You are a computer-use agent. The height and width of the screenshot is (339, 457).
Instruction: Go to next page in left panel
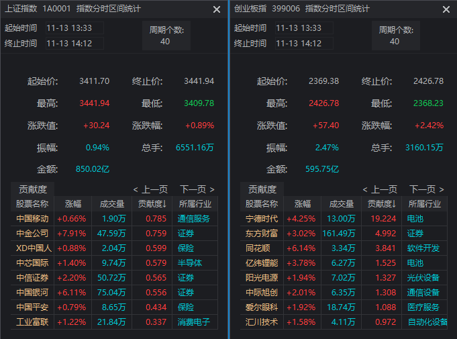point(197,189)
